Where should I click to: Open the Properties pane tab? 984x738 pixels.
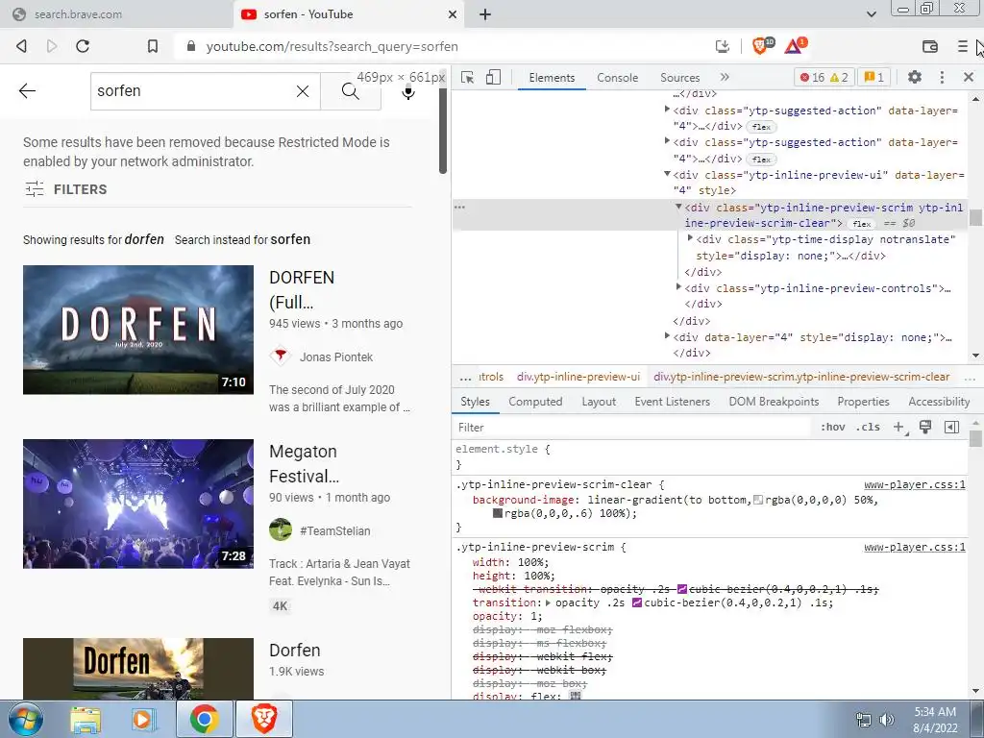coord(863,402)
